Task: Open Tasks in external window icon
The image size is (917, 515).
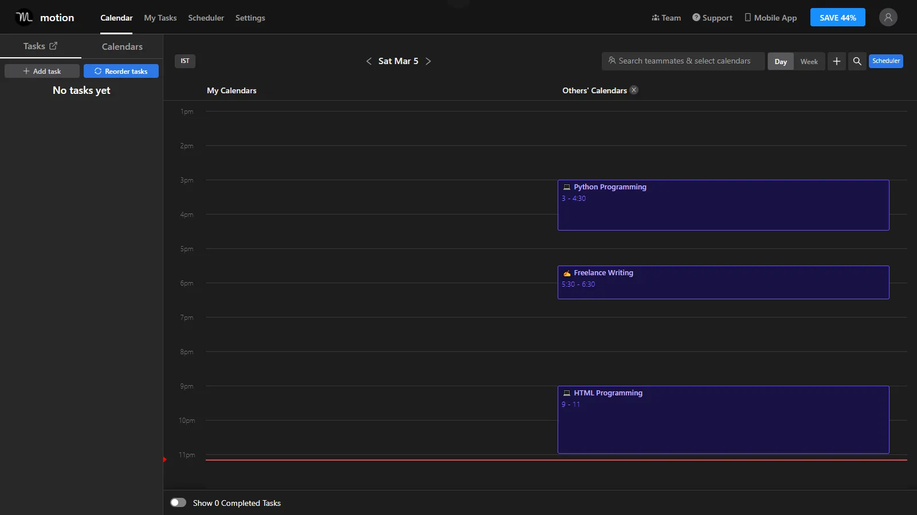Action: [x=53, y=46]
